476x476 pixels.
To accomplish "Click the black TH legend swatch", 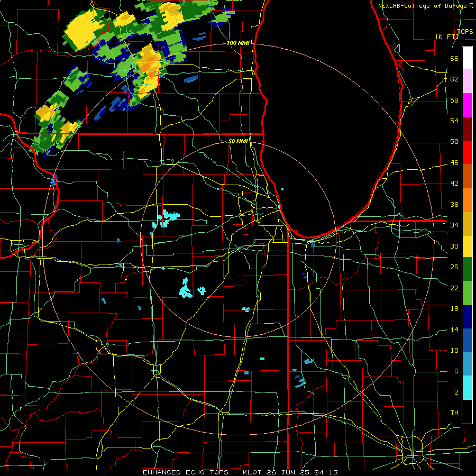I will click(x=467, y=411).
